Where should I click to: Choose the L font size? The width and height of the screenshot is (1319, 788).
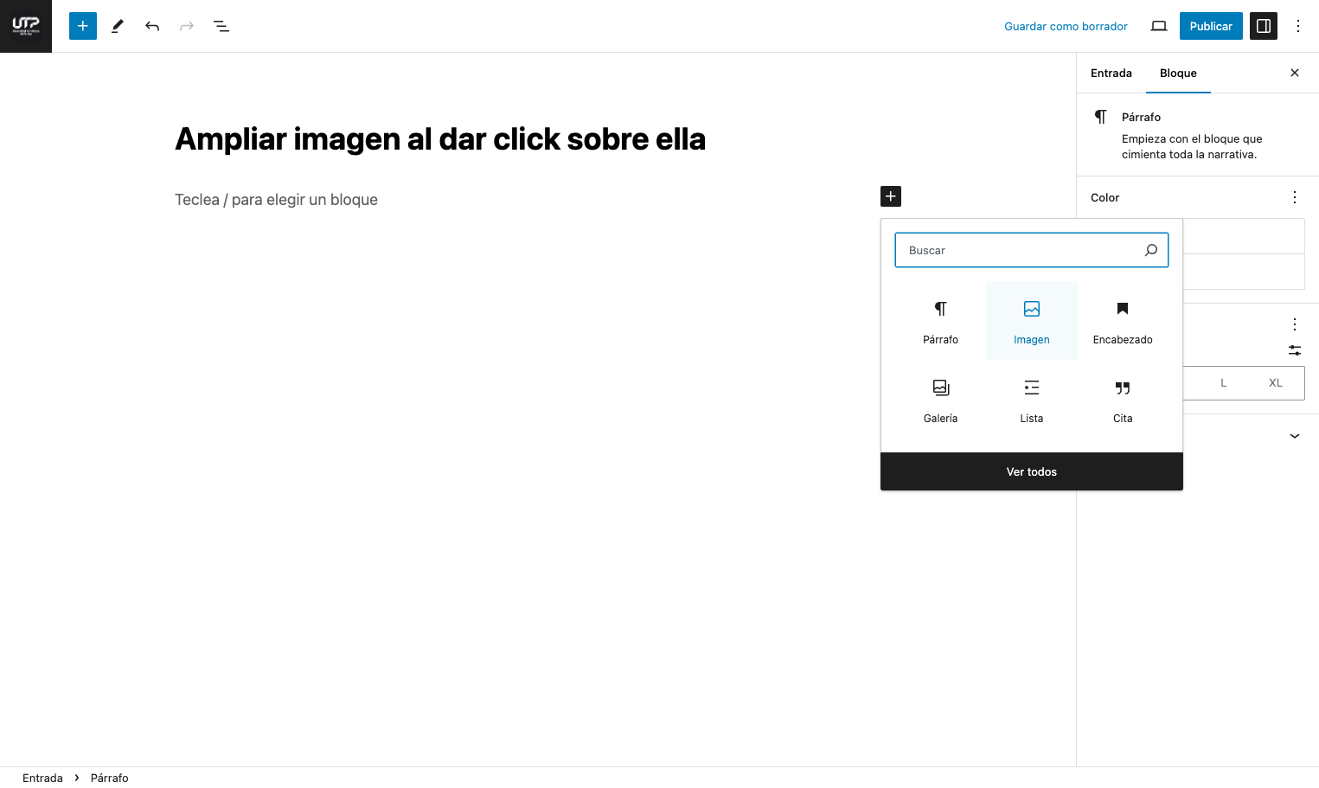(1223, 383)
